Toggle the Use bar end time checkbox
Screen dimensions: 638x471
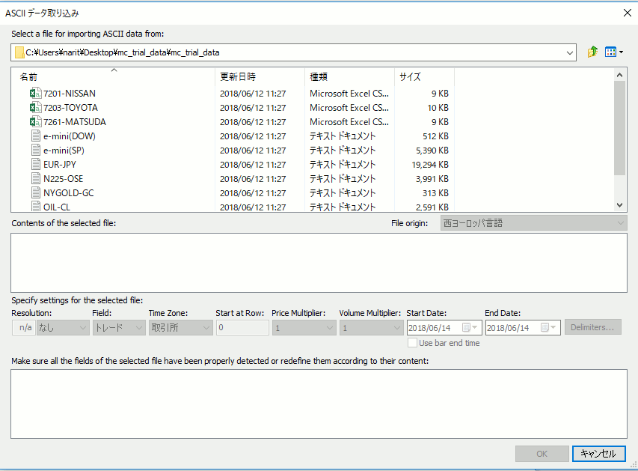pyautogui.click(x=412, y=343)
